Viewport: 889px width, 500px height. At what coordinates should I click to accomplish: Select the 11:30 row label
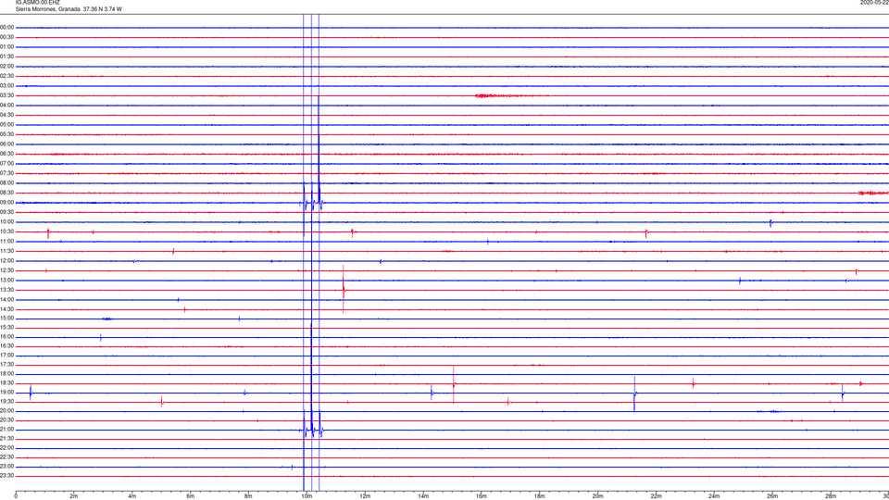(x=6, y=251)
